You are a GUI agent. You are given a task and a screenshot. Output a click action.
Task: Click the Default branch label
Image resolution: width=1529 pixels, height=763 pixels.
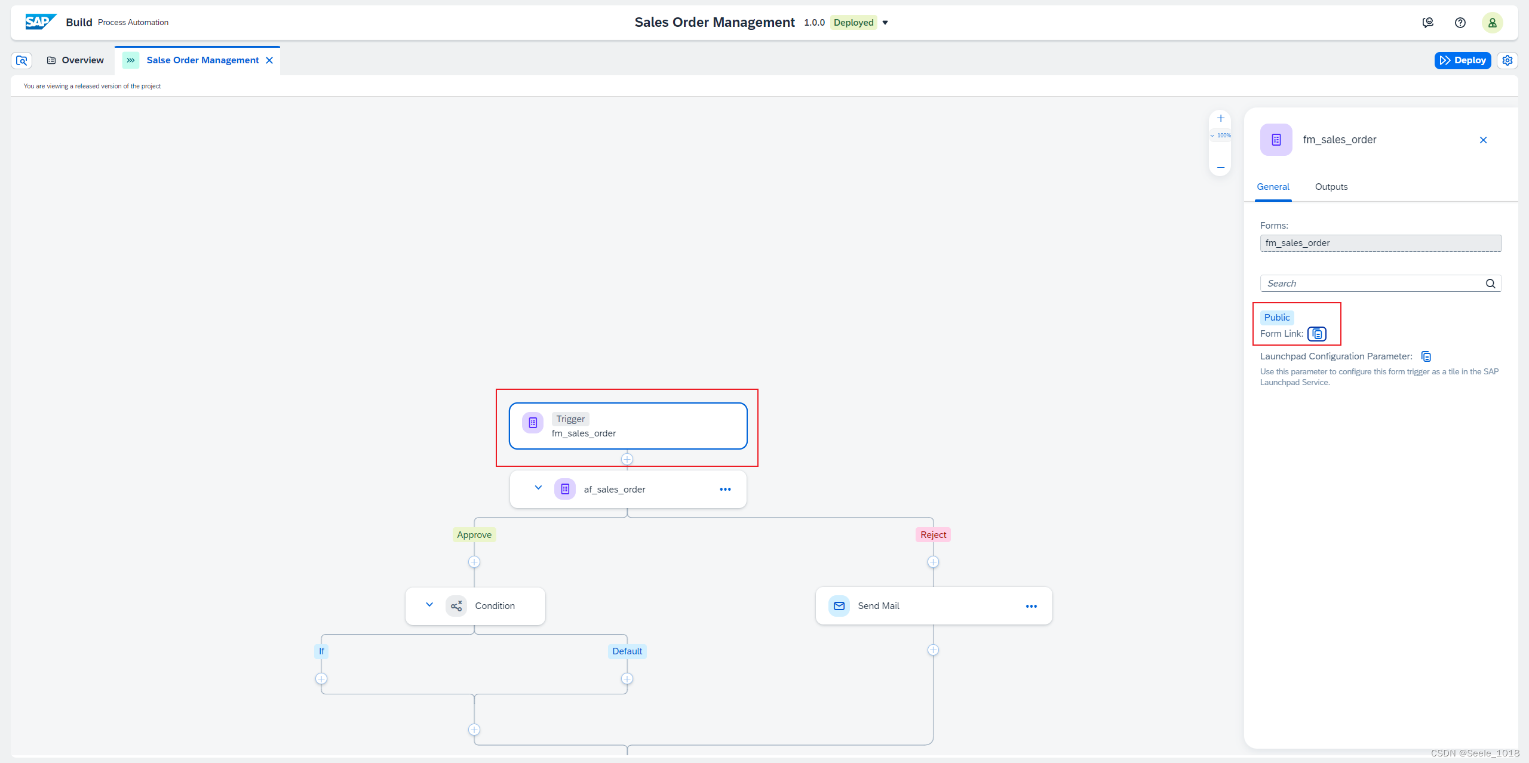coord(627,651)
